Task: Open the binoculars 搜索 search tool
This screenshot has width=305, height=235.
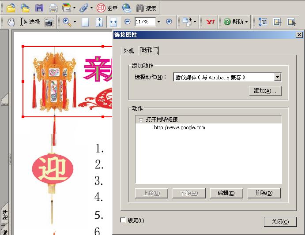Action: 146,8
